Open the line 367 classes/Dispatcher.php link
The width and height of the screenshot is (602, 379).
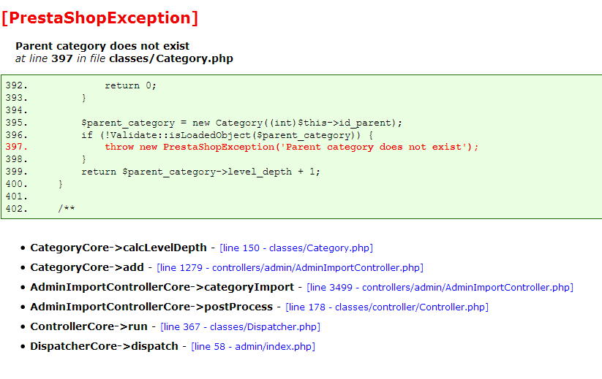click(241, 327)
